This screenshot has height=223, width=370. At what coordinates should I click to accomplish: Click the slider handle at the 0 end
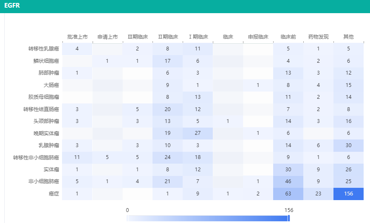(127, 218)
